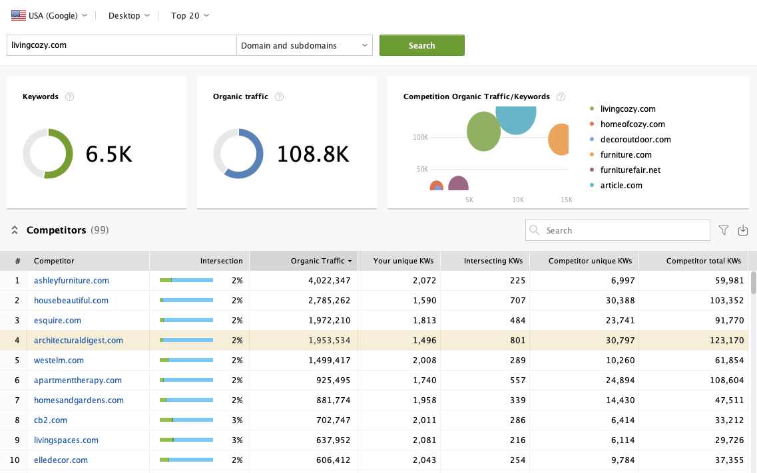Open the Desktop device dropdown

[x=129, y=15]
